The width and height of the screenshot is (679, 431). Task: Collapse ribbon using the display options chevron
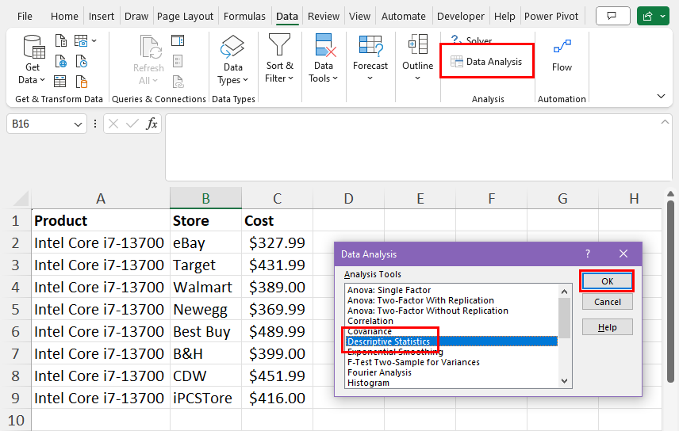[662, 96]
